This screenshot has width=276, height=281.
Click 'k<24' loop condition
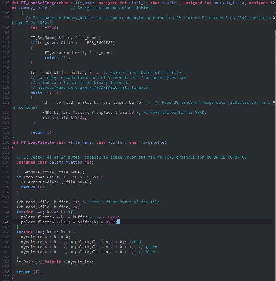pyautogui.click(x=52, y=212)
